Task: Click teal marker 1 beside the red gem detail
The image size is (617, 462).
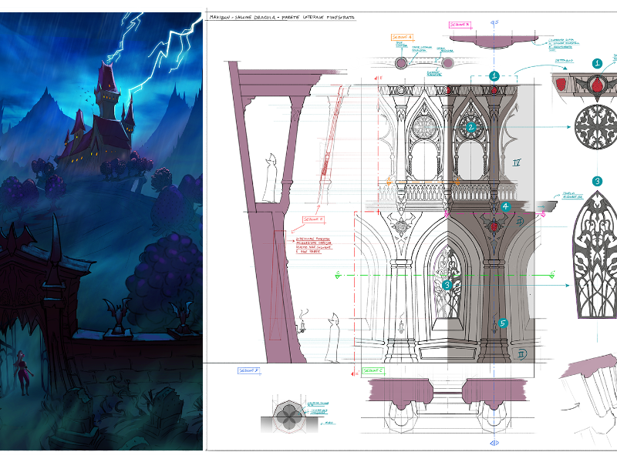Action: [x=596, y=64]
